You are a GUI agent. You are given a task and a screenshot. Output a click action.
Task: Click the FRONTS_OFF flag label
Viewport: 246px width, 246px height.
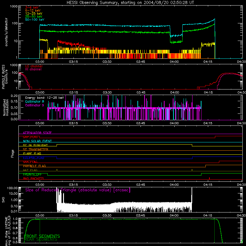point(32,174)
